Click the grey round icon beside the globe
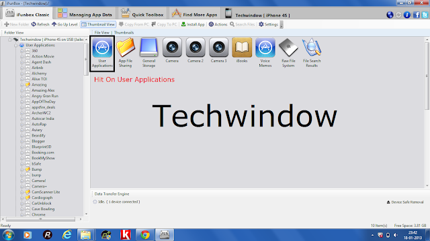Screen dimensions: 430x241 tap(398, 15)
